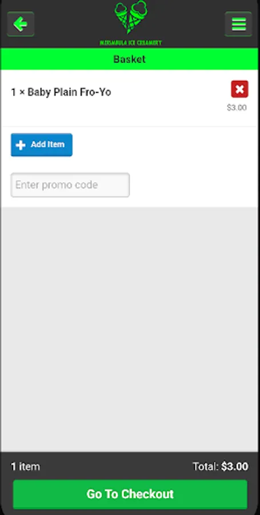Click the plus icon on Add Item
The width and height of the screenshot is (260, 515).
(x=21, y=145)
